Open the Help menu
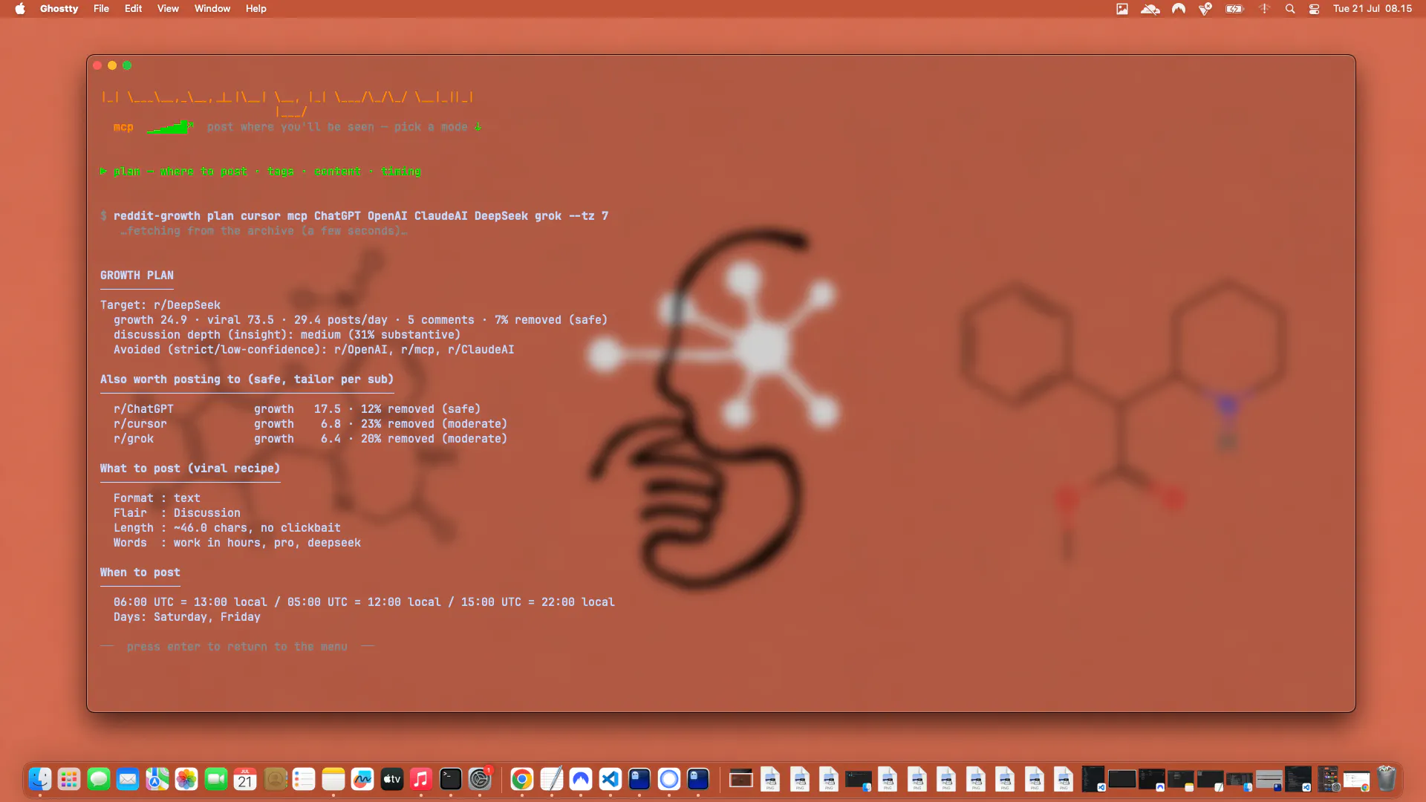Viewport: 1426px width, 802px height. [x=256, y=9]
